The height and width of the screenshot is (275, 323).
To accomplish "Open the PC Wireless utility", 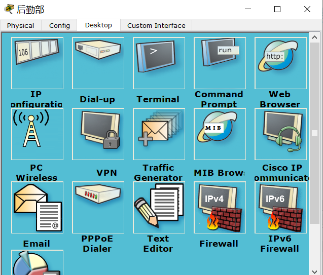I will tap(38, 134).
